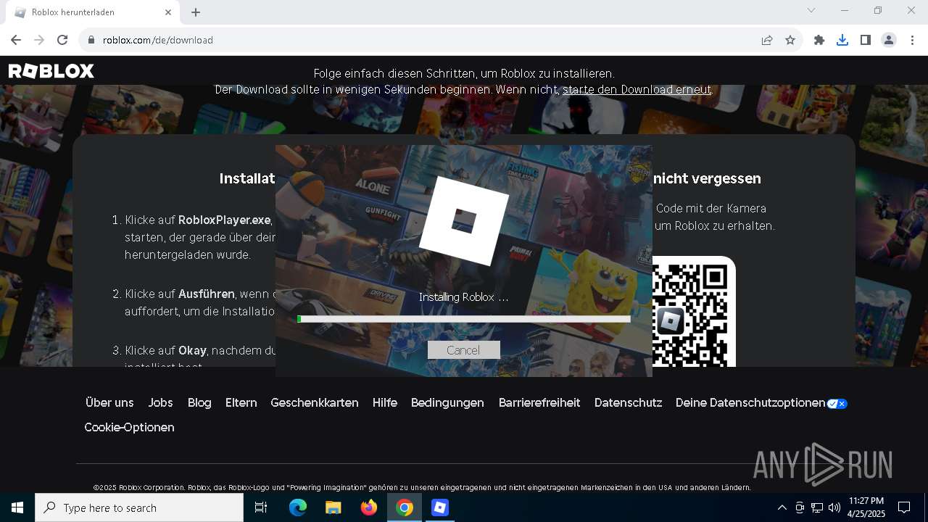Viewport: 928px width, 522px height.
Task: Share this page via the address bar icon
Action: (767, 40)
